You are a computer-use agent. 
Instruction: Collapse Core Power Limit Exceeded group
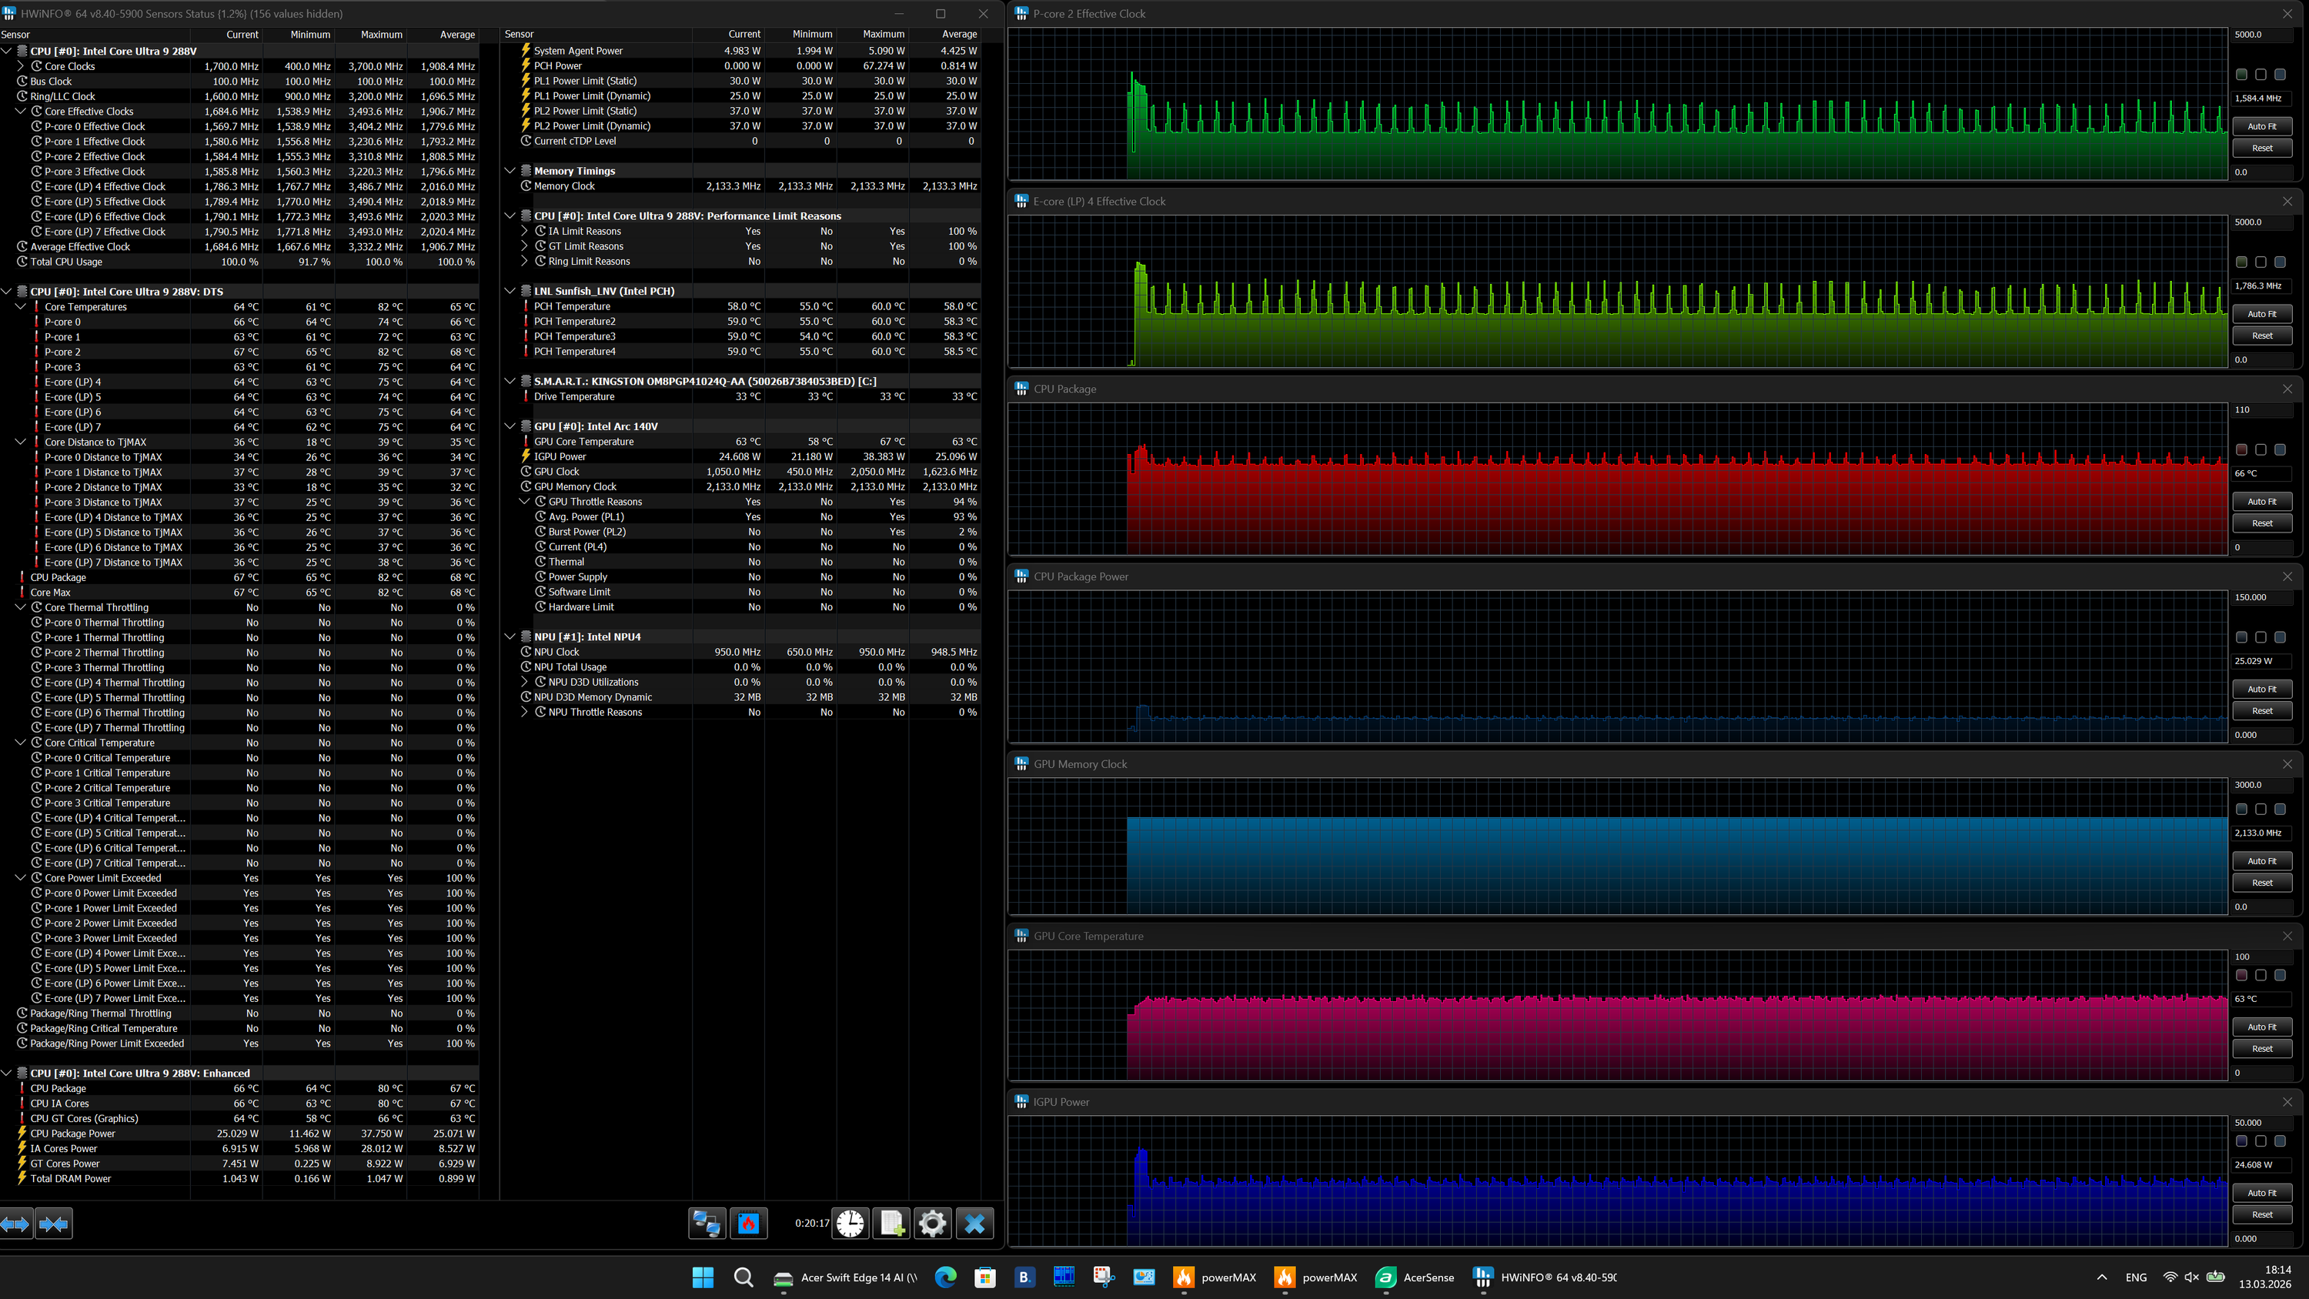coord(21,877)
